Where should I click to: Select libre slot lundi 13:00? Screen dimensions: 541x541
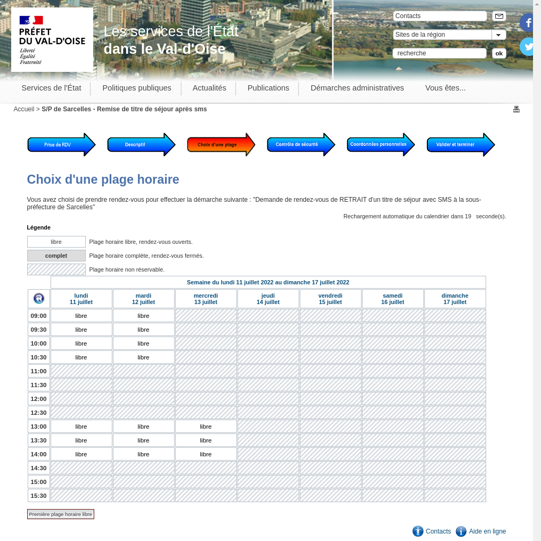tap(81, 427)
